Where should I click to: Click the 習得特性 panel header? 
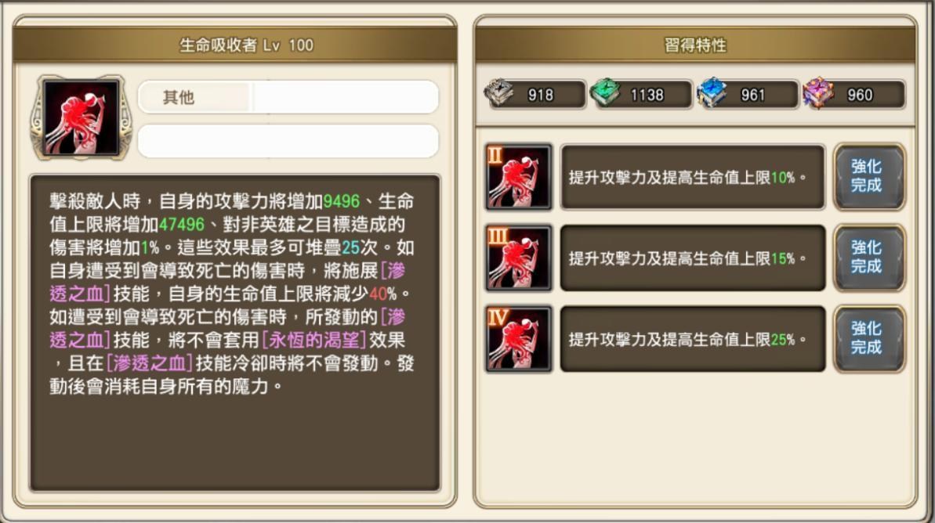click(695, 45)
